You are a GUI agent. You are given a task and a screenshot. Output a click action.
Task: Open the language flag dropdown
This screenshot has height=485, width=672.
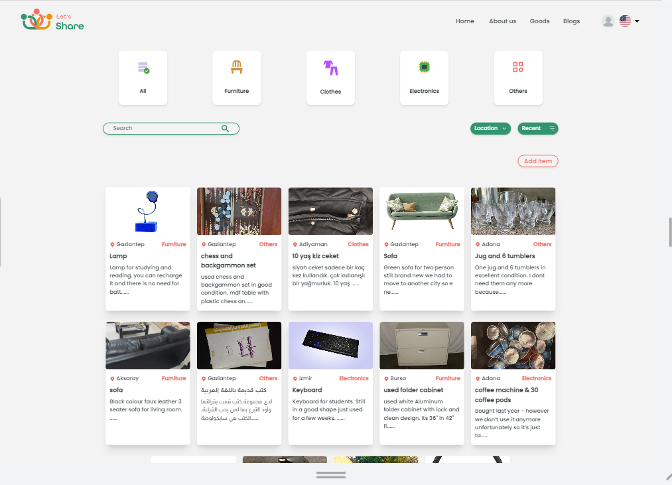[x=629, y=21]
